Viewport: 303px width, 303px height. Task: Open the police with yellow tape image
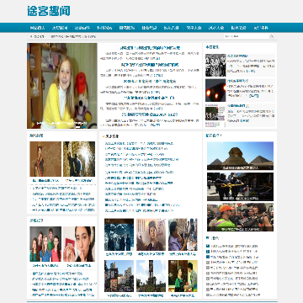(x=240, y=187)
